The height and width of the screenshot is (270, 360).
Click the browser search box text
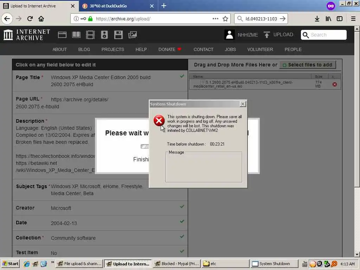(261, 19)
